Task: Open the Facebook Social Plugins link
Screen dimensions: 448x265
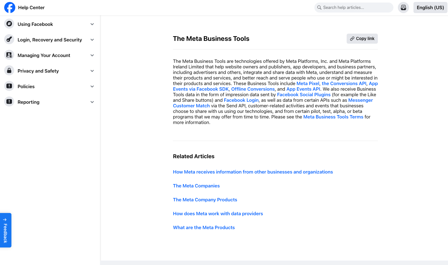Action: [304, 95]
